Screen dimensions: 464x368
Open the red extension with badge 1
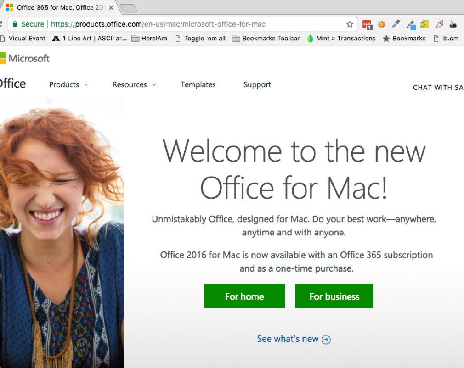pyautogui.click(x=367, y=24)
